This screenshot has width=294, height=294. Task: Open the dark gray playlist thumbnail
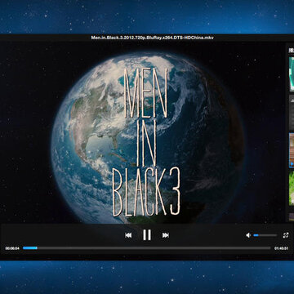(292, 112)
